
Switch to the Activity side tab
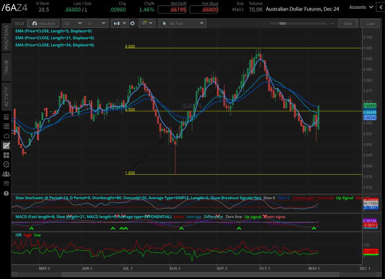click(x=6, y=96)
